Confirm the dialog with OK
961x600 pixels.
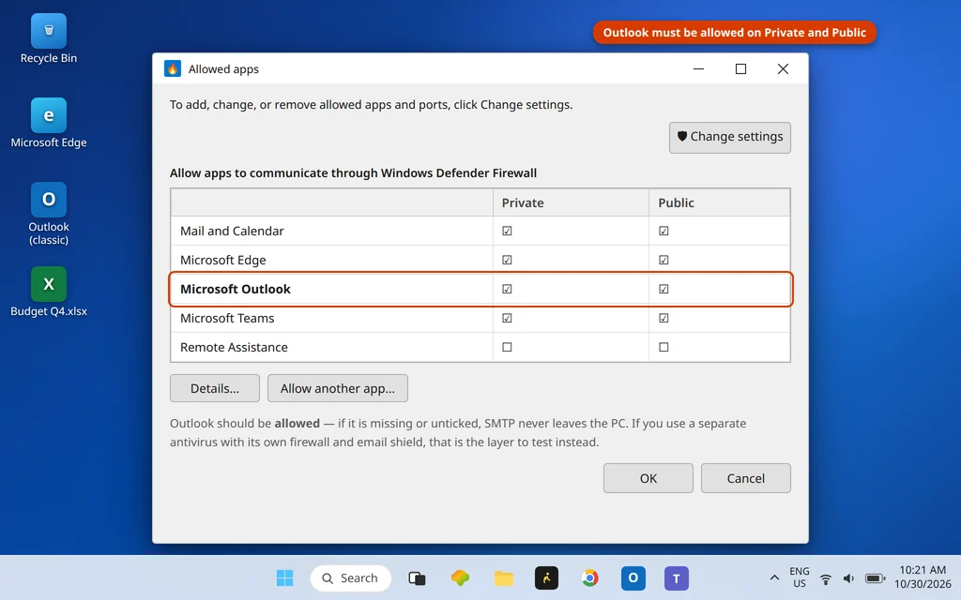[x=648, y=478]
